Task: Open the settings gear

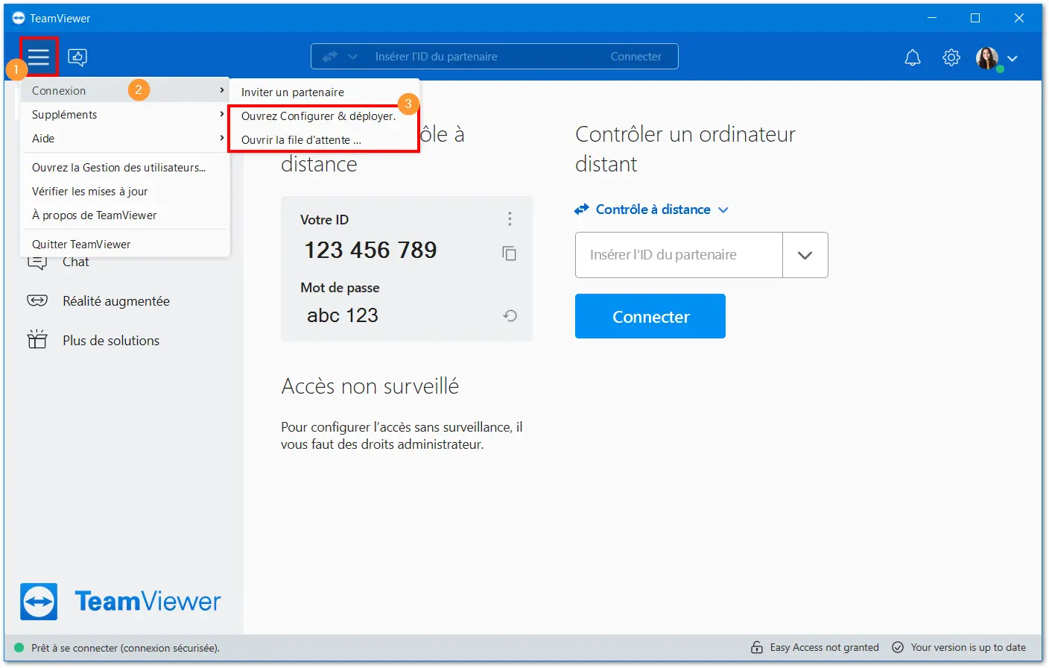Action: [951, 57]
